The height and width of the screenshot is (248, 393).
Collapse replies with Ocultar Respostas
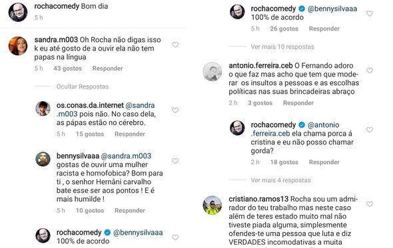point(83,86)
